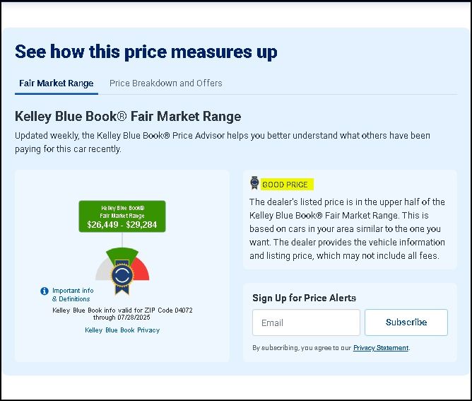The image size is (472, 401).
Task: Click the highlighted GOOD PRICE label
Action: (x=287, y=185)
